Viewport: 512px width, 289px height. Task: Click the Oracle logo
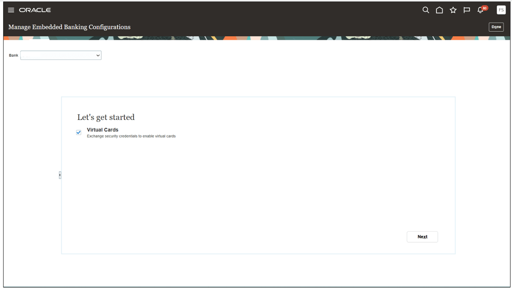coord(35,10)
